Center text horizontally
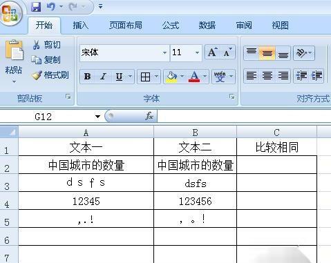Viewport: 331px width, 263px height. click(x=267, y=76)
